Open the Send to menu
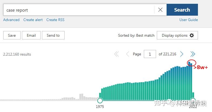The width and height of the screenshot is (212, 112). tap(53, 35)
